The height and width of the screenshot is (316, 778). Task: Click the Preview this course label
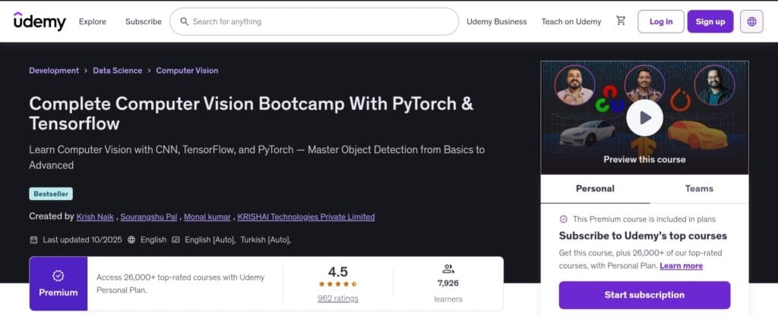[644, 159]
